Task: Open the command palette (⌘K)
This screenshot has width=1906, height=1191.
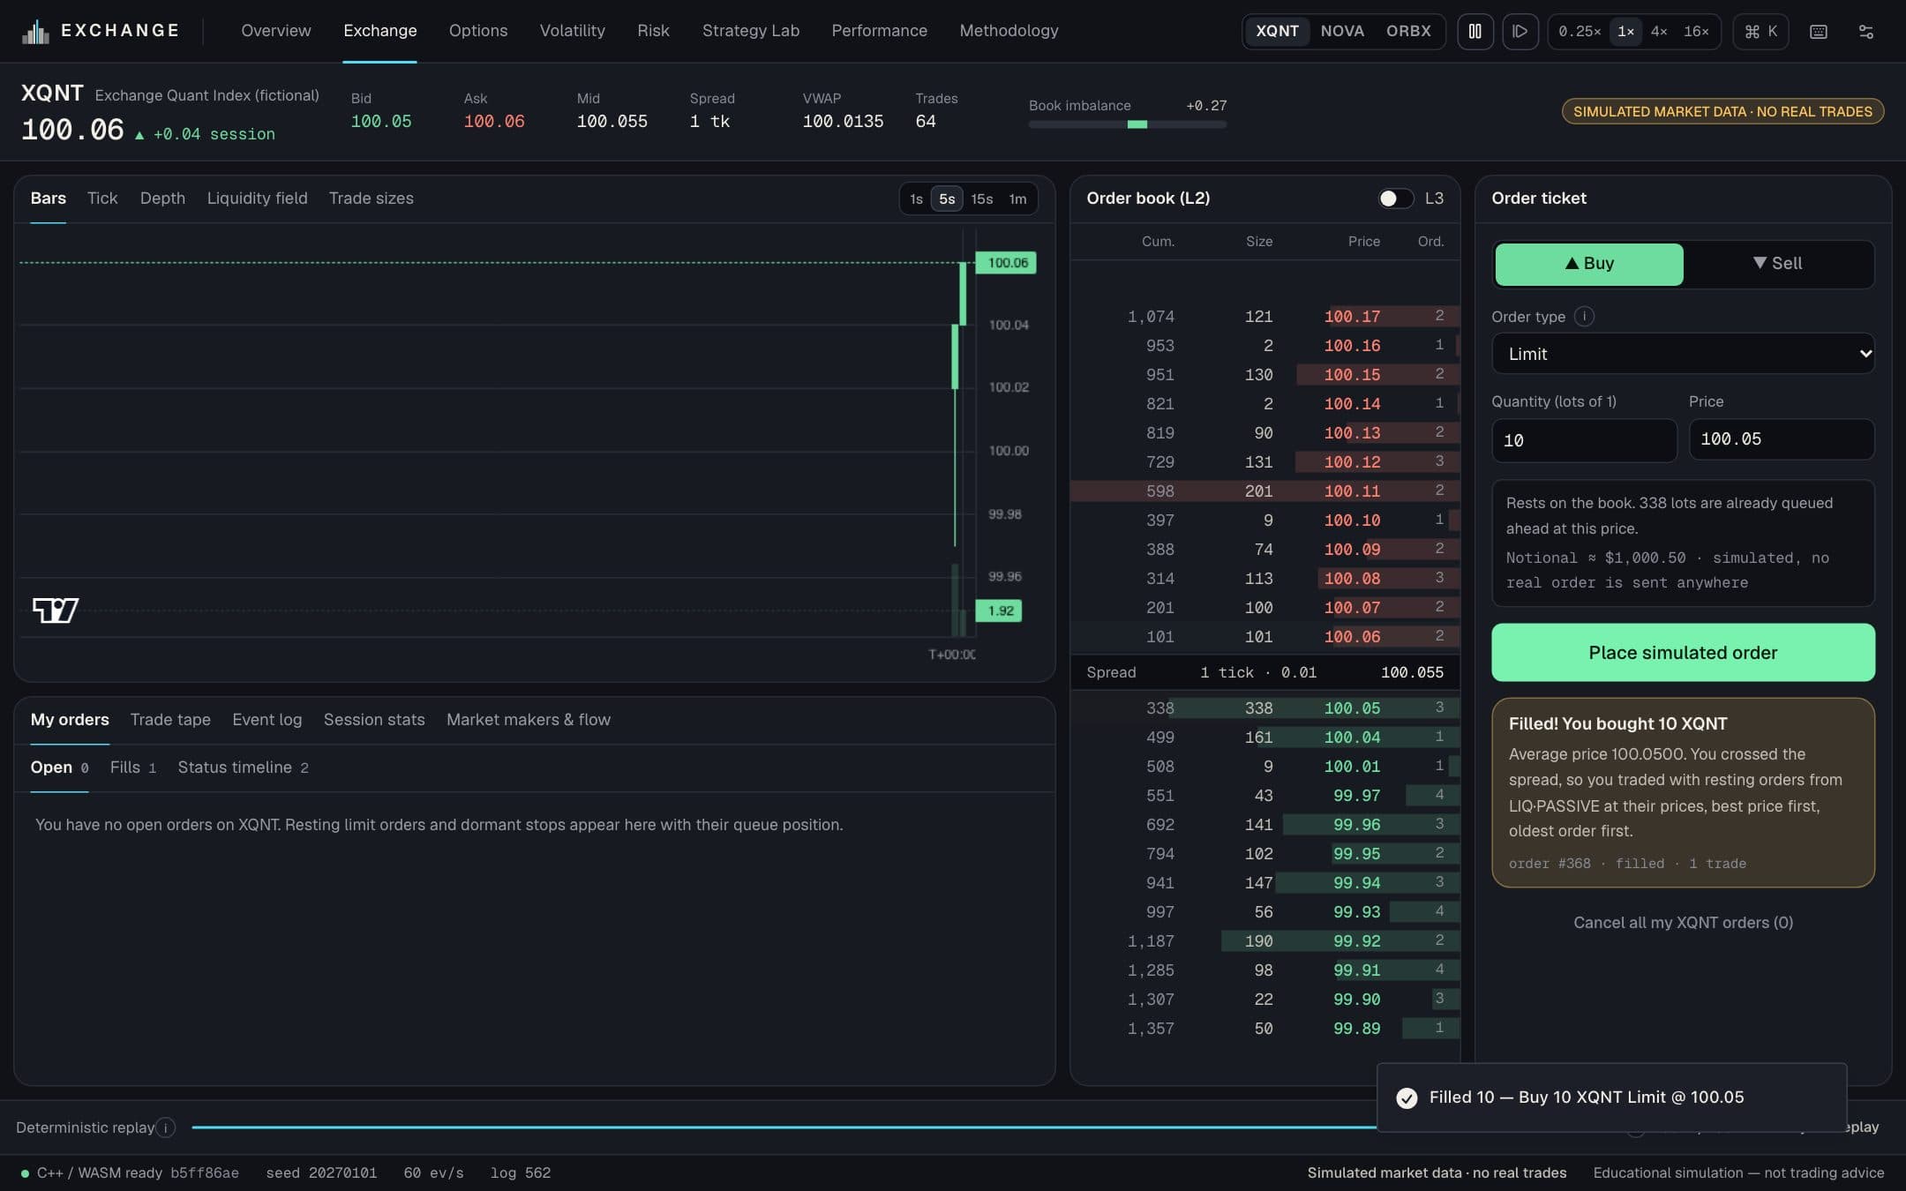Action: [1760, 31]
